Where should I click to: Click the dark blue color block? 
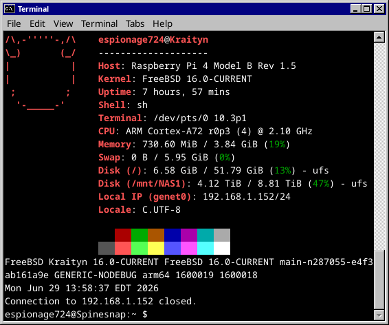[173, 235]
